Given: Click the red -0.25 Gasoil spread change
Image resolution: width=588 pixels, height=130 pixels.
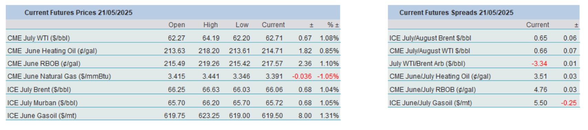Looking at the screenshot, I should 569,103.
